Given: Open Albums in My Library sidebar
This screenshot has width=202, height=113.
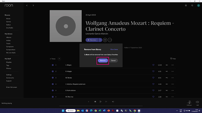Looking at the screenshot, I should pos(8,37).
